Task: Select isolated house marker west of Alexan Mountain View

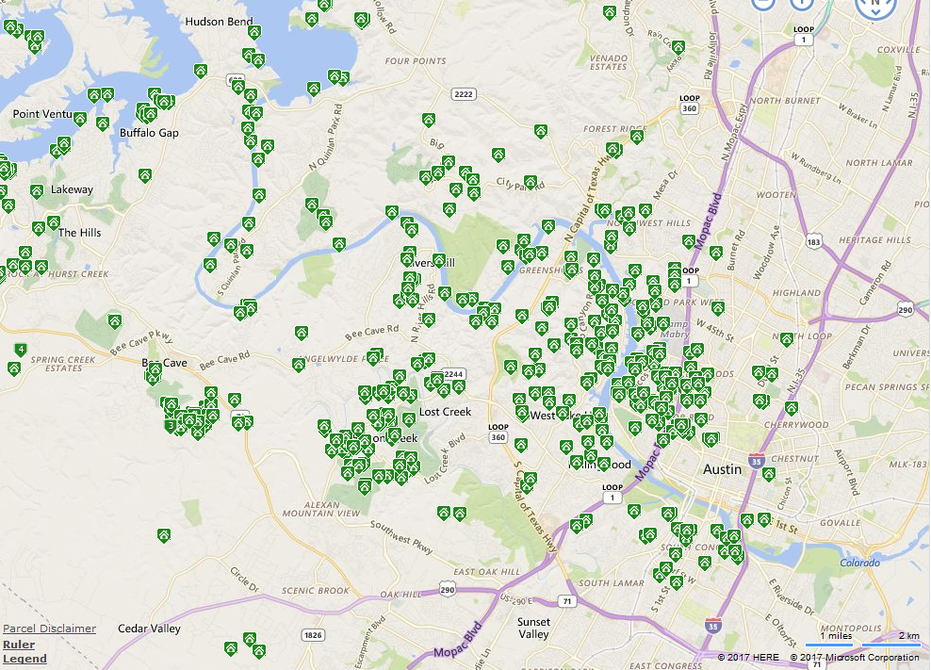Action: (164, 535)
